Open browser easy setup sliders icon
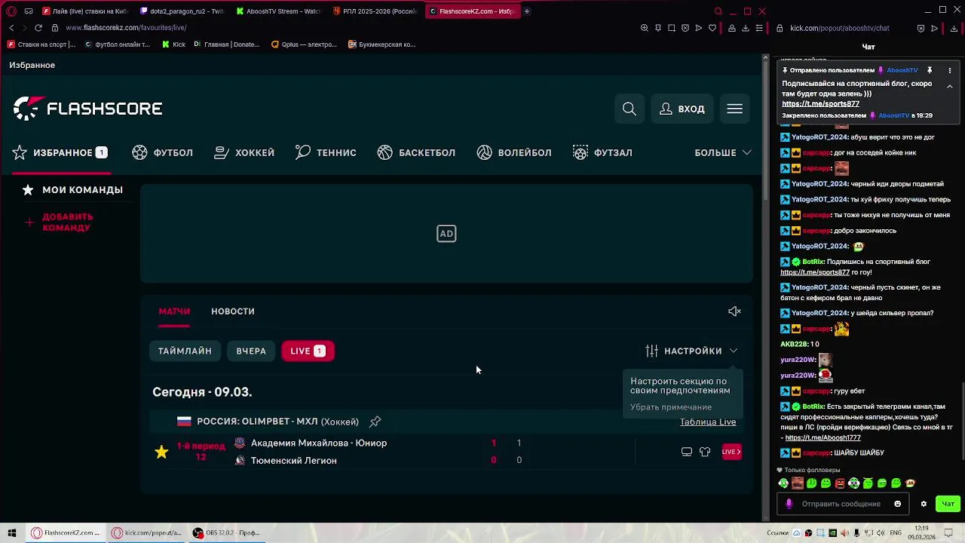Screen dimensions: 965x543 tap(758, 28)
